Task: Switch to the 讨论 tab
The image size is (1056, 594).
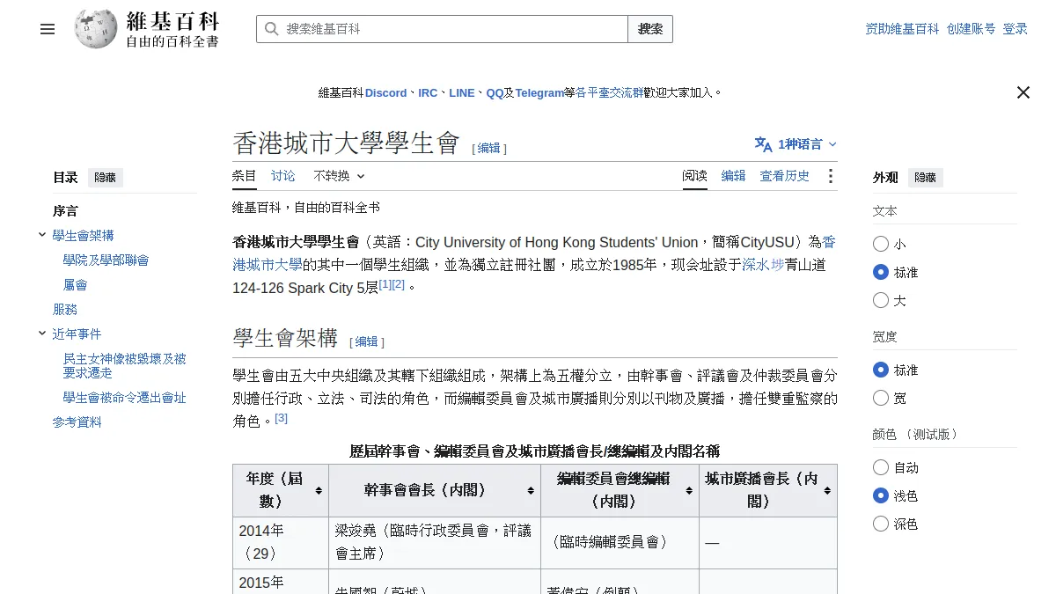Action: pos(283,176)
